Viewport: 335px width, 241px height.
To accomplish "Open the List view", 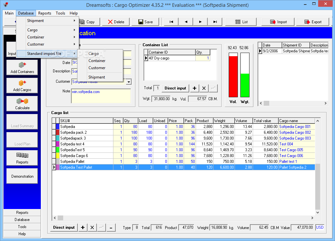I will pos(241,22).
